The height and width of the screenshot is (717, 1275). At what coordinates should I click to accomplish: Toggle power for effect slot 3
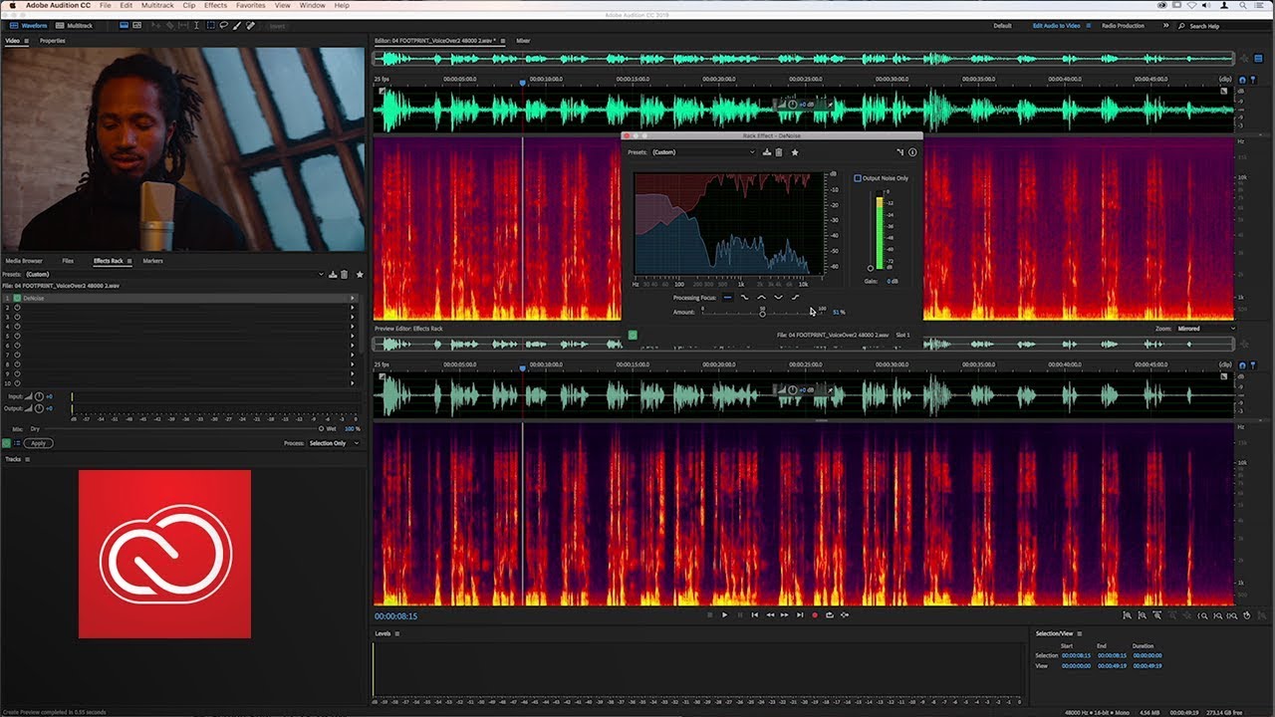17,317
